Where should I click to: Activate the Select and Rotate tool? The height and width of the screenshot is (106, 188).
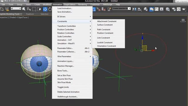(50, 9)
